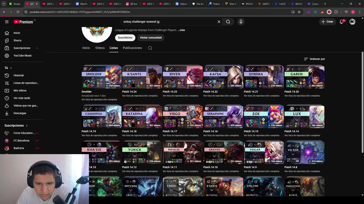Clear the search query with X
Screen dimensions: 364x204
click(x=219, y=22)
